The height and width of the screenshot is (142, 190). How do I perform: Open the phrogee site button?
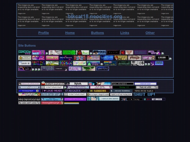pyautogui.click(x=134, y=58)
